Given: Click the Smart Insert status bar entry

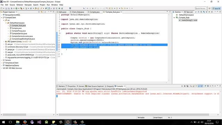Looking at the screenshot, I should [158, 118].
